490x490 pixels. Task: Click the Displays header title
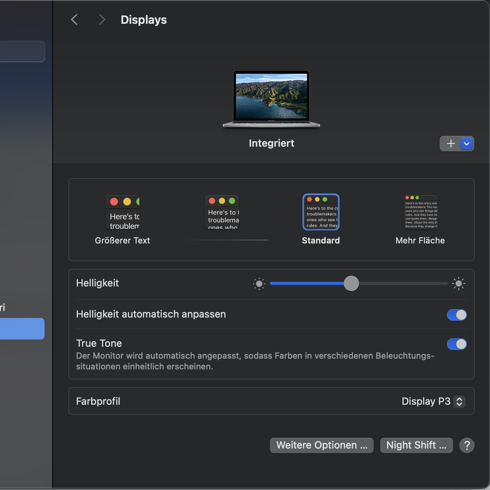click(144, 20)
